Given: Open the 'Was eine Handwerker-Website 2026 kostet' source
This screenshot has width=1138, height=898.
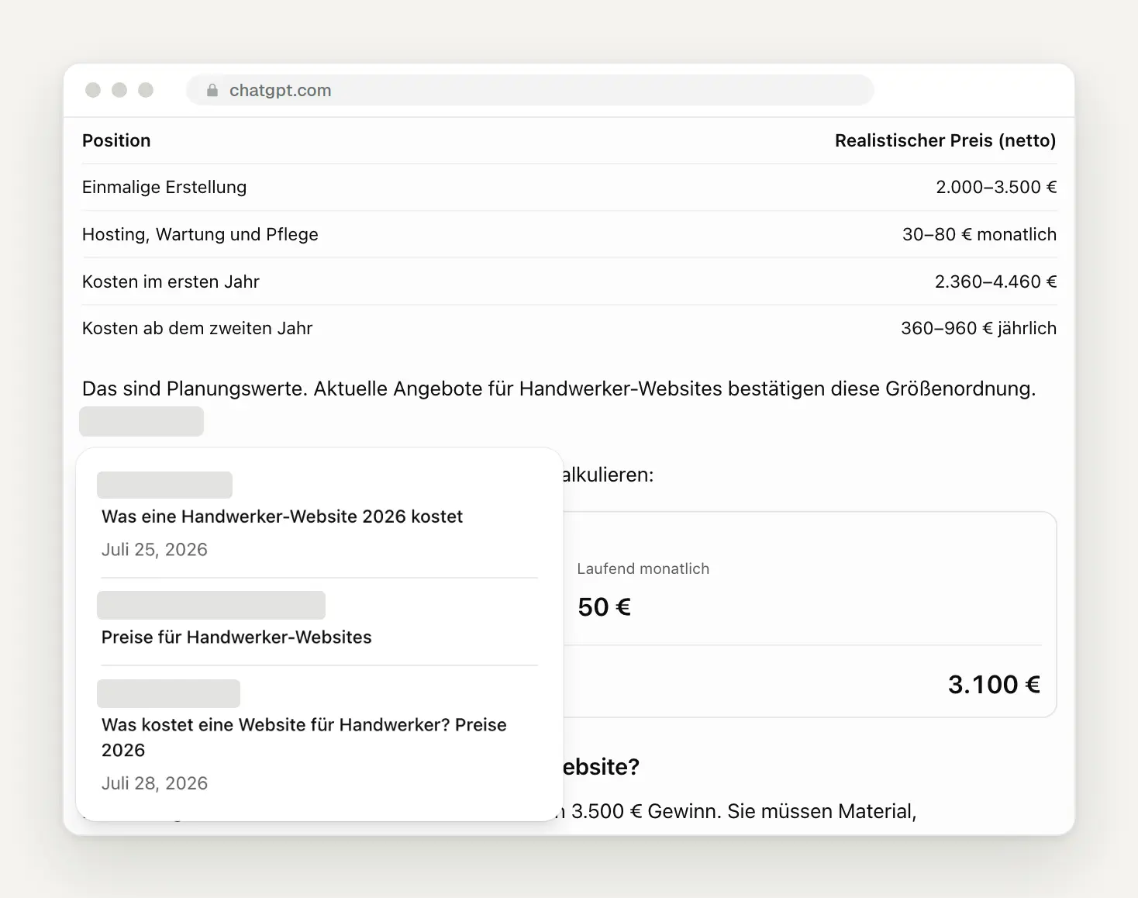Looking at the screenshot, I should pyautogui.click(x=282, y=516).
